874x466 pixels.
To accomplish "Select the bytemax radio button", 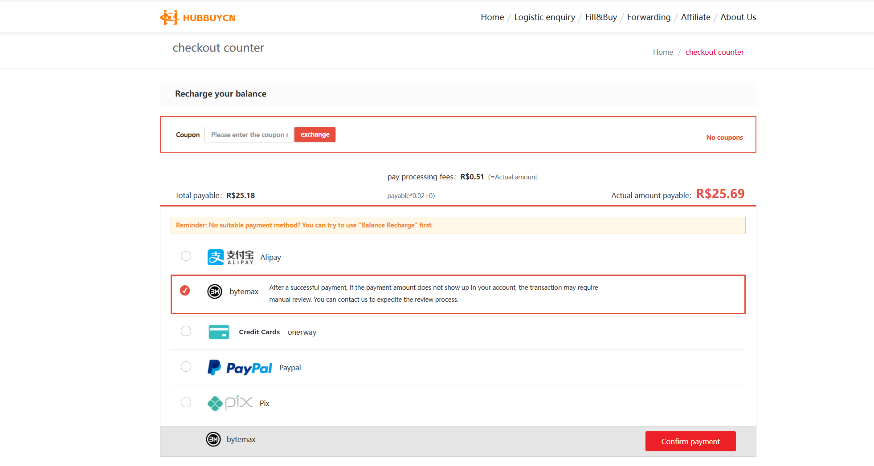I will tap(185, 291).
